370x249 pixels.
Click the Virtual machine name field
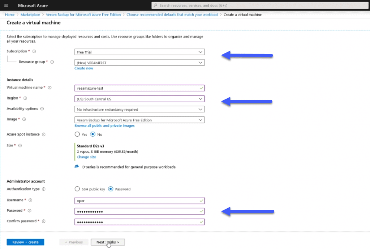coord(139,88)
